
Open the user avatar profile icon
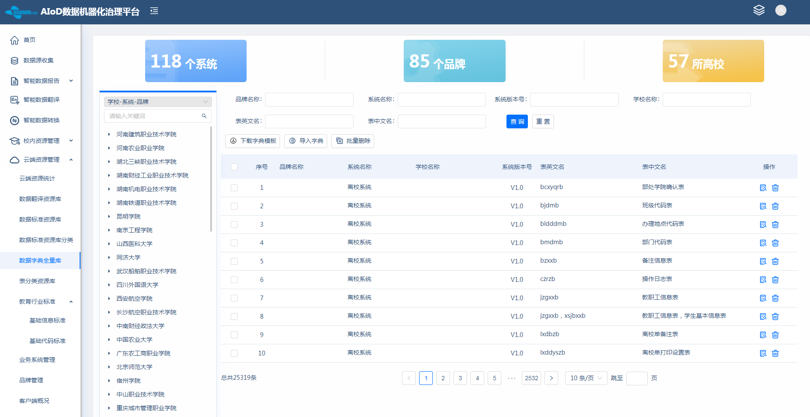point(780,10)
